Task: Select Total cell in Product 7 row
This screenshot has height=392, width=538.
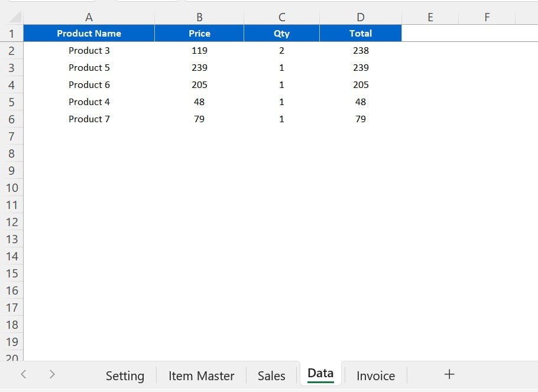Action: (361, 119)
